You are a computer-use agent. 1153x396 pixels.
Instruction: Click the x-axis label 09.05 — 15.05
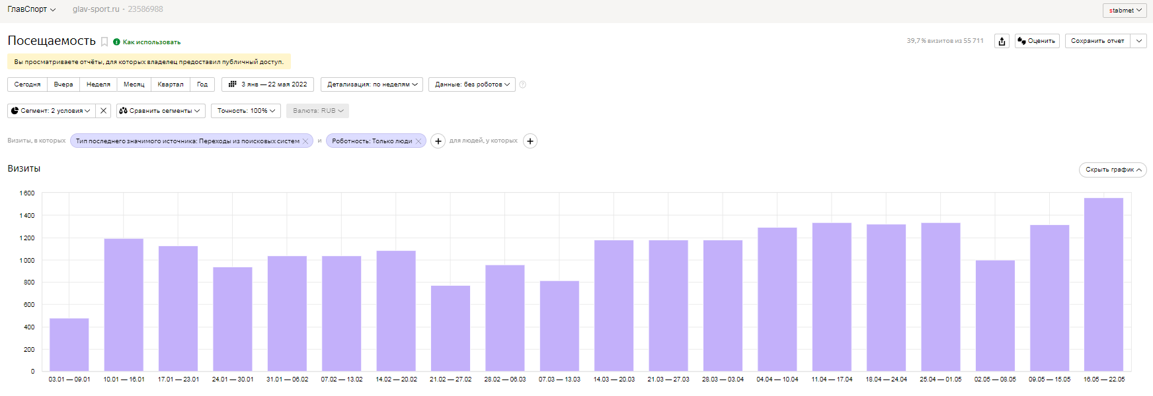[1049, 379]
